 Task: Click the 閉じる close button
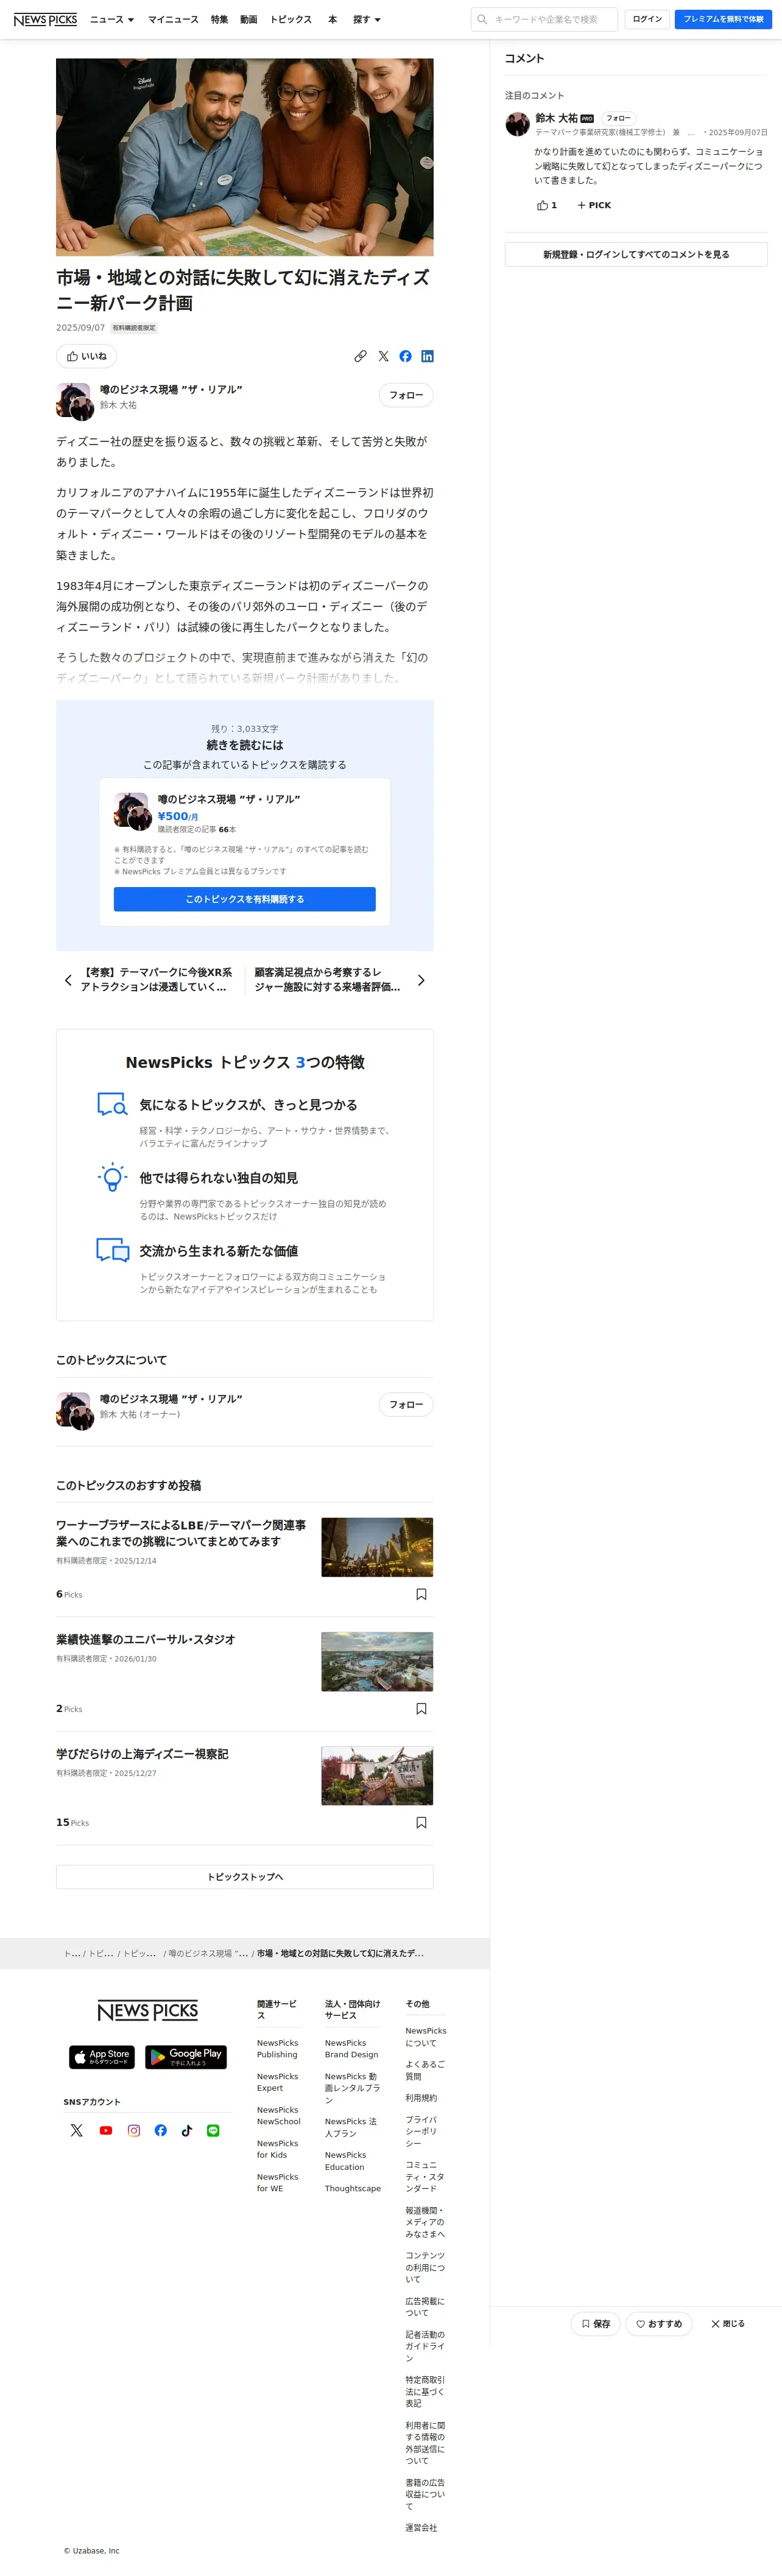pos(728,2324)
